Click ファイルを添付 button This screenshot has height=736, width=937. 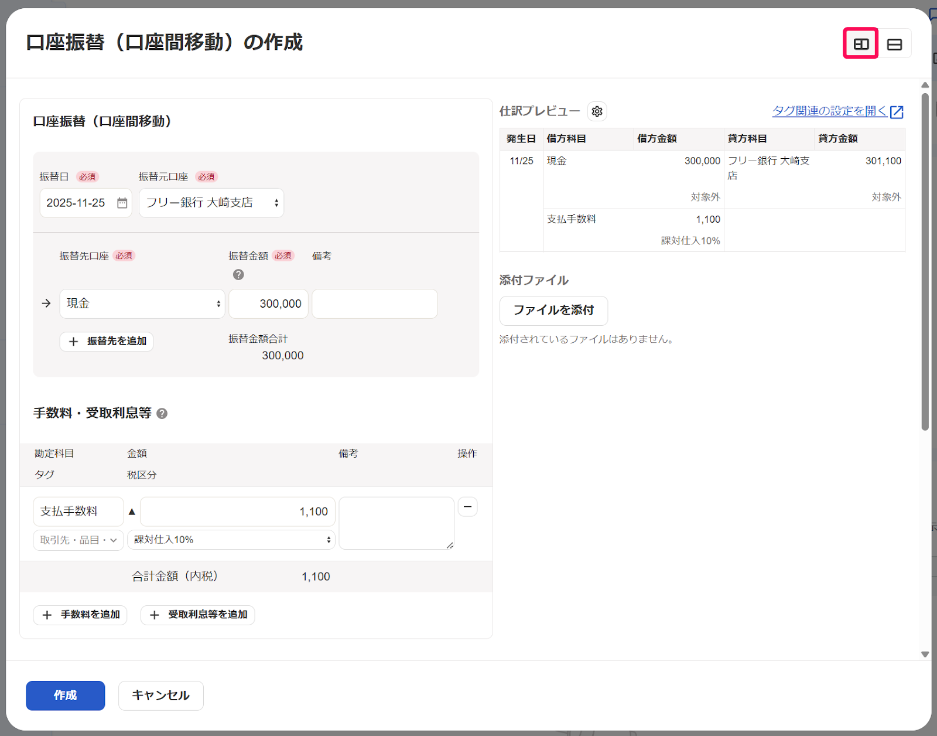pyautogui.click(x=553, y=311)
